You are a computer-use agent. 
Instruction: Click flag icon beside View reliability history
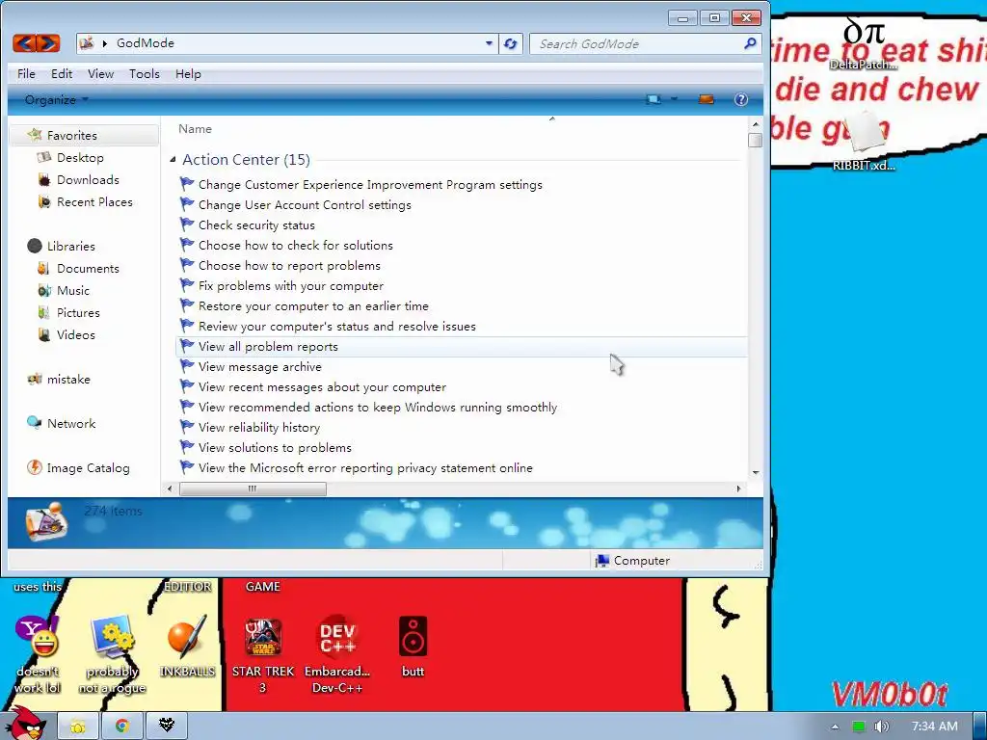click(x=187, y=427)
